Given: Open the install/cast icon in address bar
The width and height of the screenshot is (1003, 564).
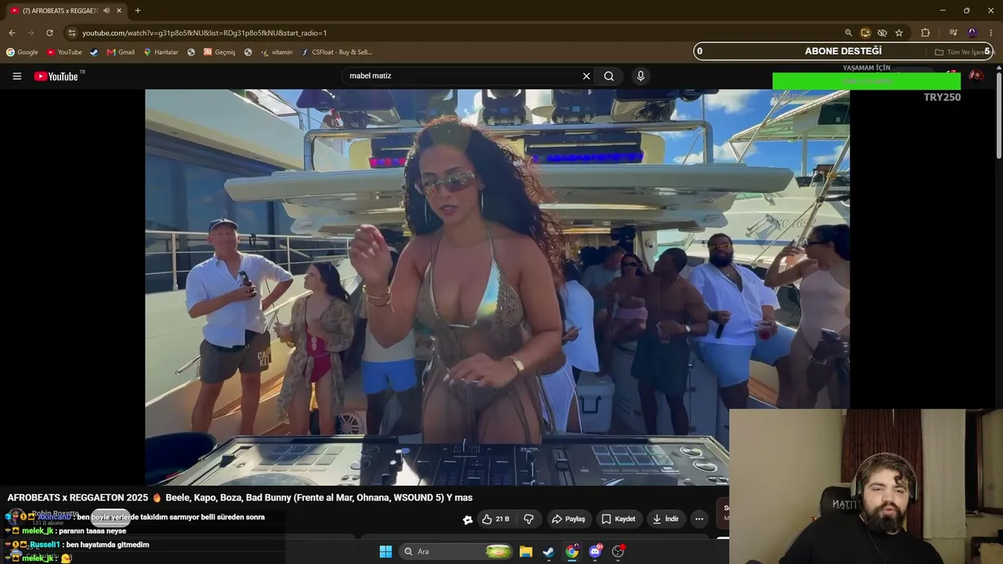Looking at the screenshot, I should pyautogui.click(x=865, y=33).
